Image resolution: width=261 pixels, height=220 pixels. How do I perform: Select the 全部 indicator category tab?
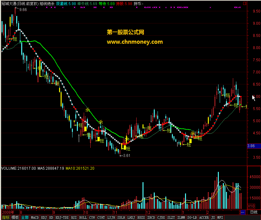coord(25,217)
